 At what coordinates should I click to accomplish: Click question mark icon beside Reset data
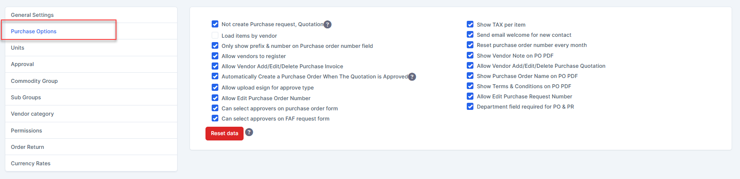[x=249, y=132]
